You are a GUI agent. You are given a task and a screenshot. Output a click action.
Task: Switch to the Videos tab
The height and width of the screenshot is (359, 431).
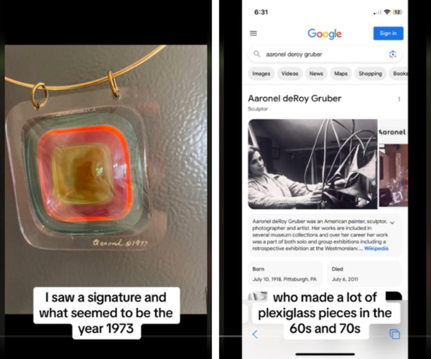coord(290,74)
